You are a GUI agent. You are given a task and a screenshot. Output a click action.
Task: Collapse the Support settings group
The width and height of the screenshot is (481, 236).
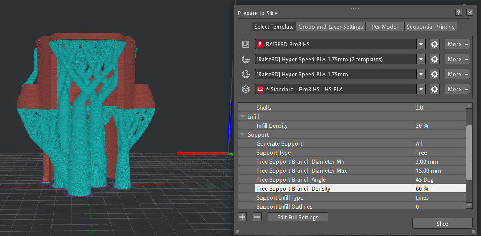243,134
